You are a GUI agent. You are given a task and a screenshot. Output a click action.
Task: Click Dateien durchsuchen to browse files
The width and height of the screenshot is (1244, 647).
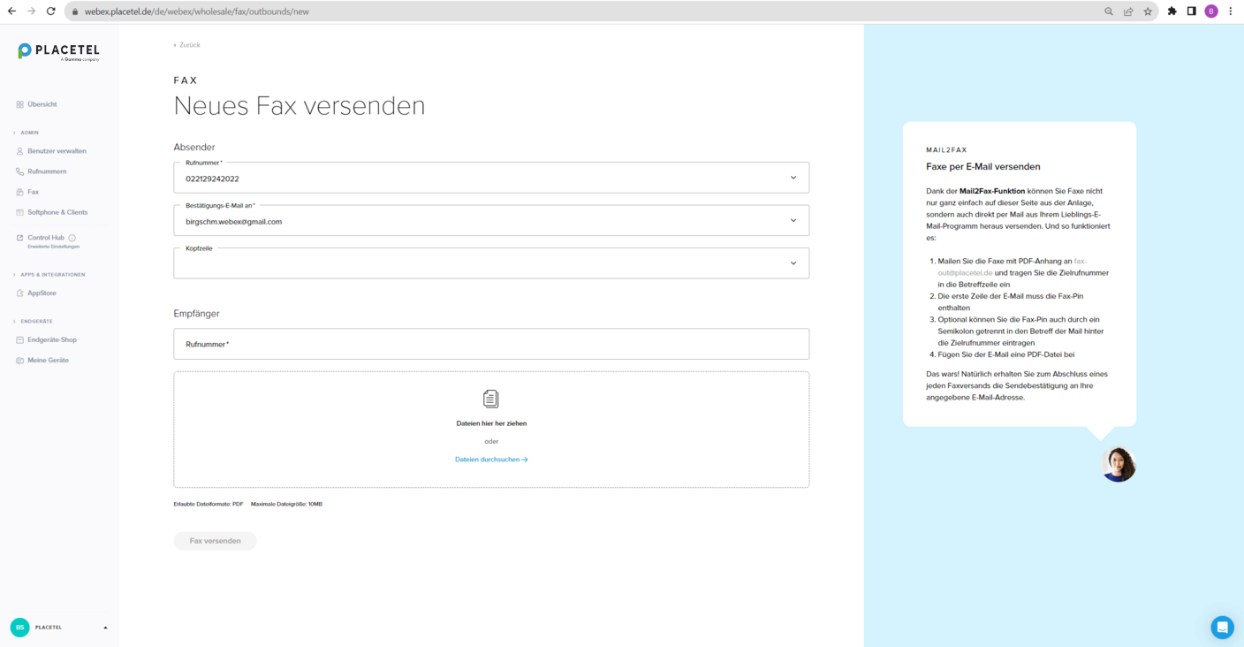pos(491,459)
